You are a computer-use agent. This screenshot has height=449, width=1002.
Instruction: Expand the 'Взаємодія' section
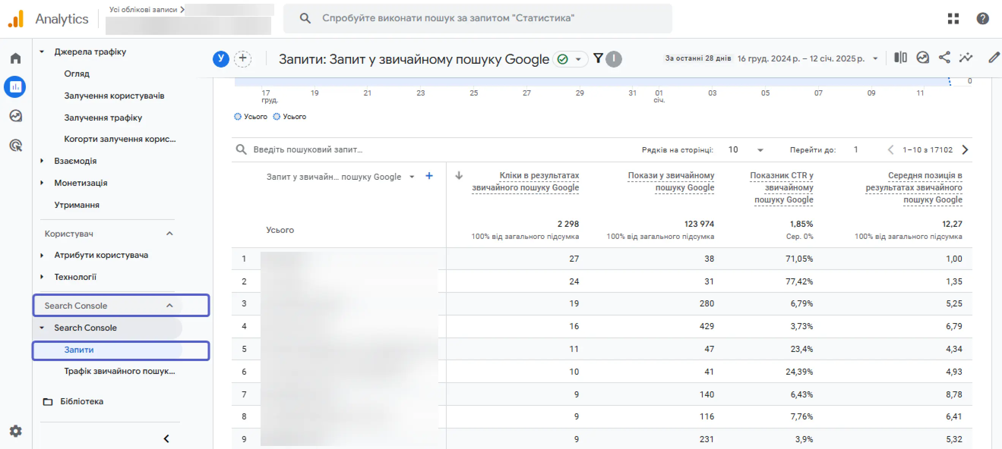[42, 161]
